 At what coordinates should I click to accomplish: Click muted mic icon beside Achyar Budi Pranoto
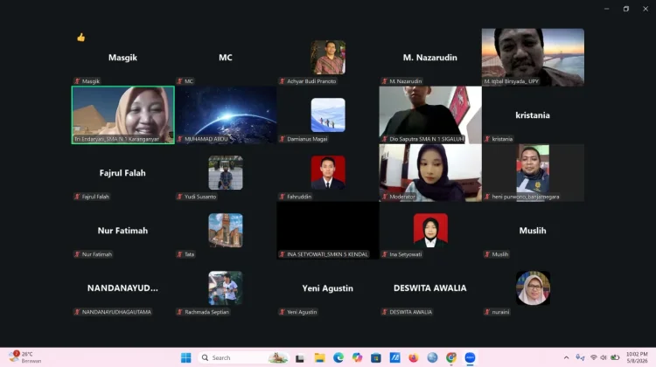283,81
